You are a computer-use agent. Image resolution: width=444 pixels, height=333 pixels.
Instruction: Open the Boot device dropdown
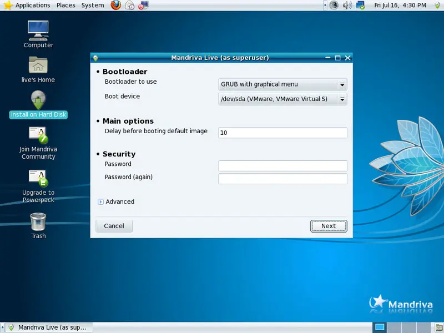click(x=282, y=99)
